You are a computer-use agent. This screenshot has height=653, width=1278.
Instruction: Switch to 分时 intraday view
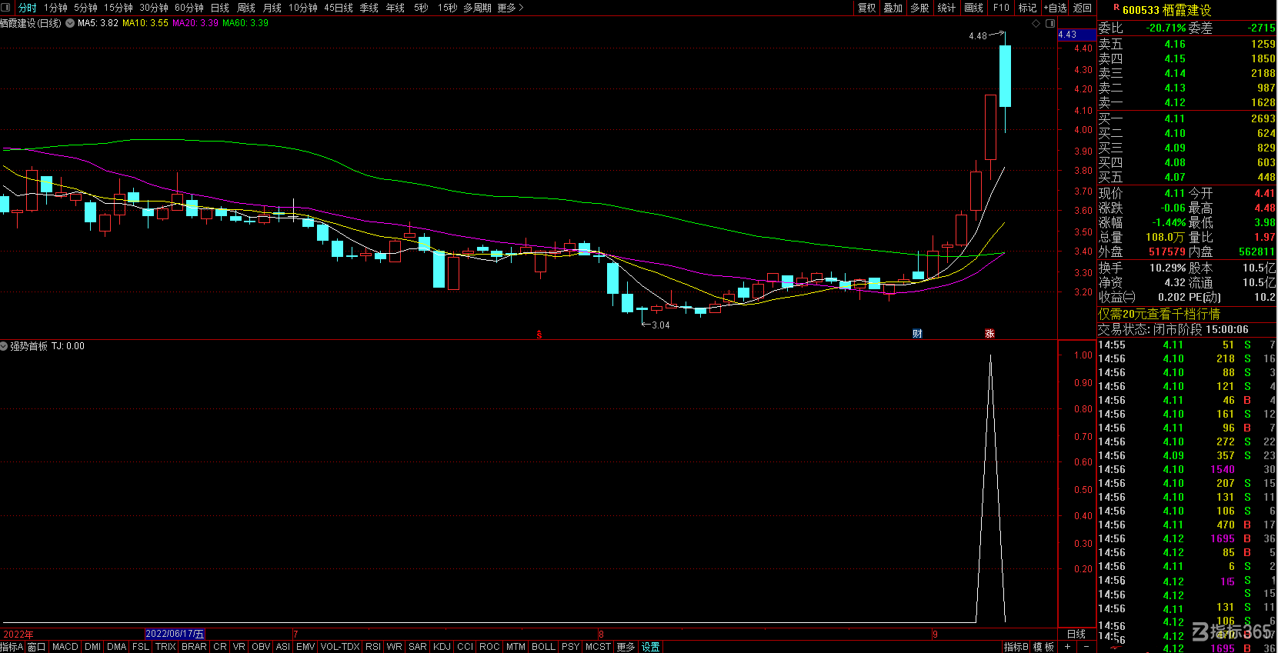coord(28,8)
